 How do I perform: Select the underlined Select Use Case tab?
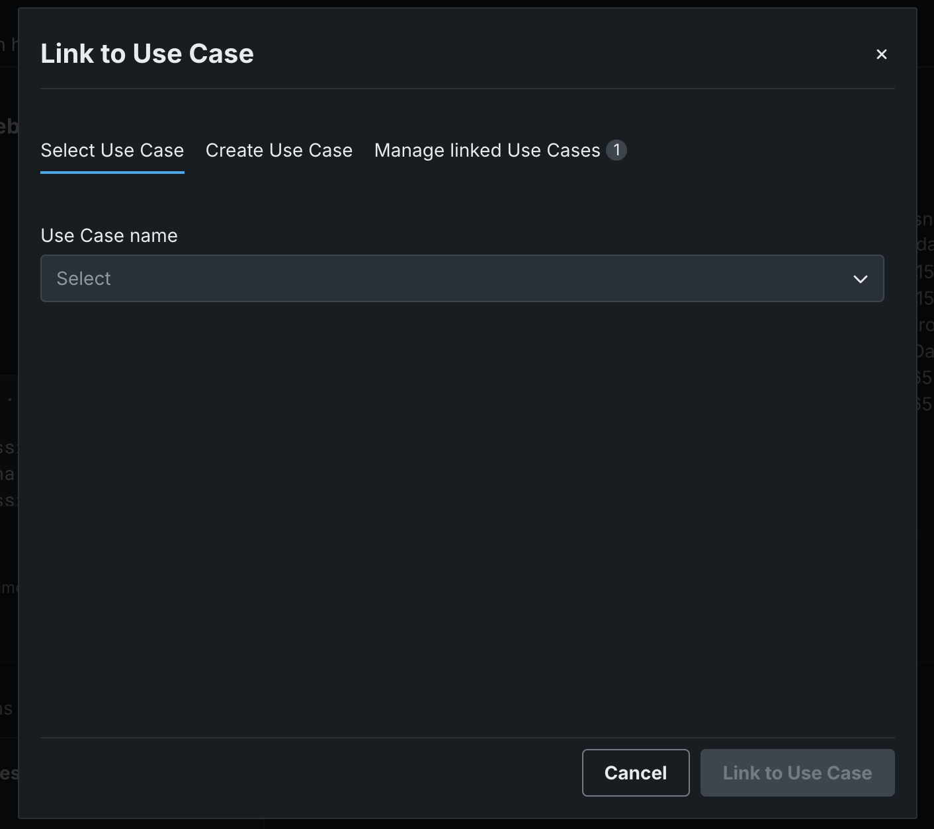pyautogui.click(x=112, y=151)
